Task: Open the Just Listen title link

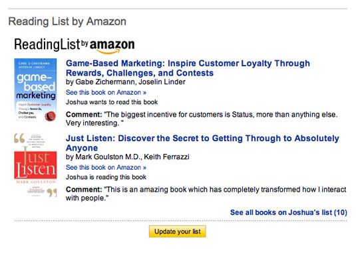Action: click(x=202, y=143)
